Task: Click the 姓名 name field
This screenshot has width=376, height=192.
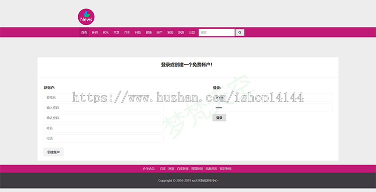Action: click(x=103, y=128)
